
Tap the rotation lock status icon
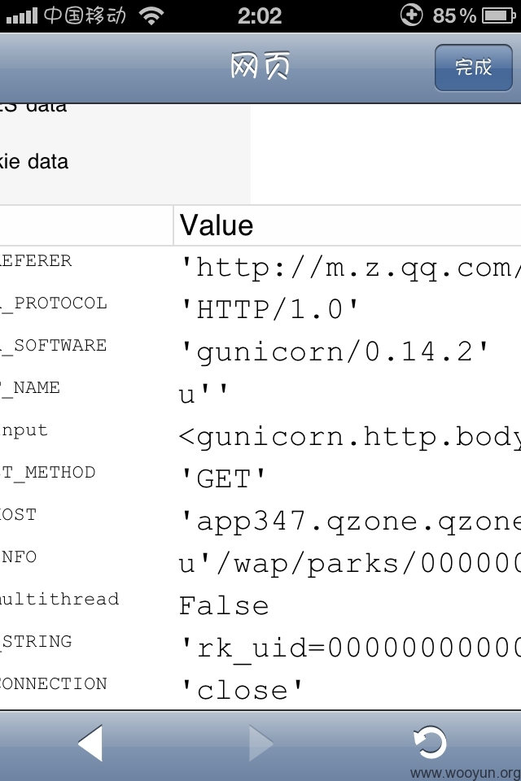[411, 15]
